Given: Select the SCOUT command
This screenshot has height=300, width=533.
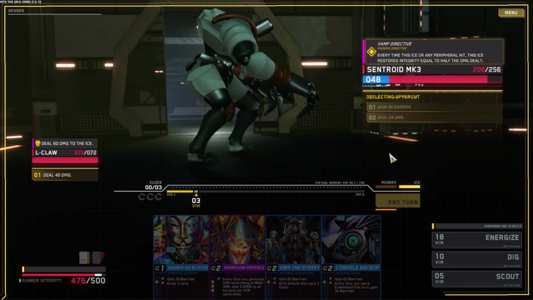Looking at the screenshot, I should pyautogui.click(x=477, y=278).
